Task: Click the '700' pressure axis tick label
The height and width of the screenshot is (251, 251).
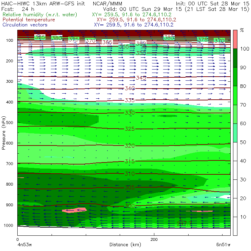Action: click(x=9, y=164)
